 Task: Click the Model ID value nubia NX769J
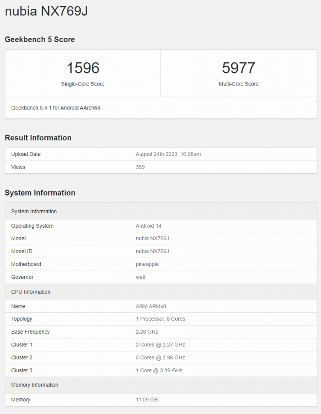152,252
